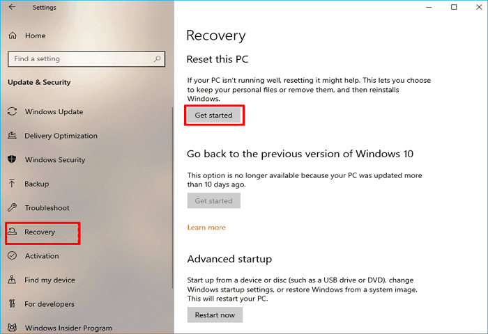Click the Backup arrow icon
Viewport: 488px width, 334px height.
12,184
